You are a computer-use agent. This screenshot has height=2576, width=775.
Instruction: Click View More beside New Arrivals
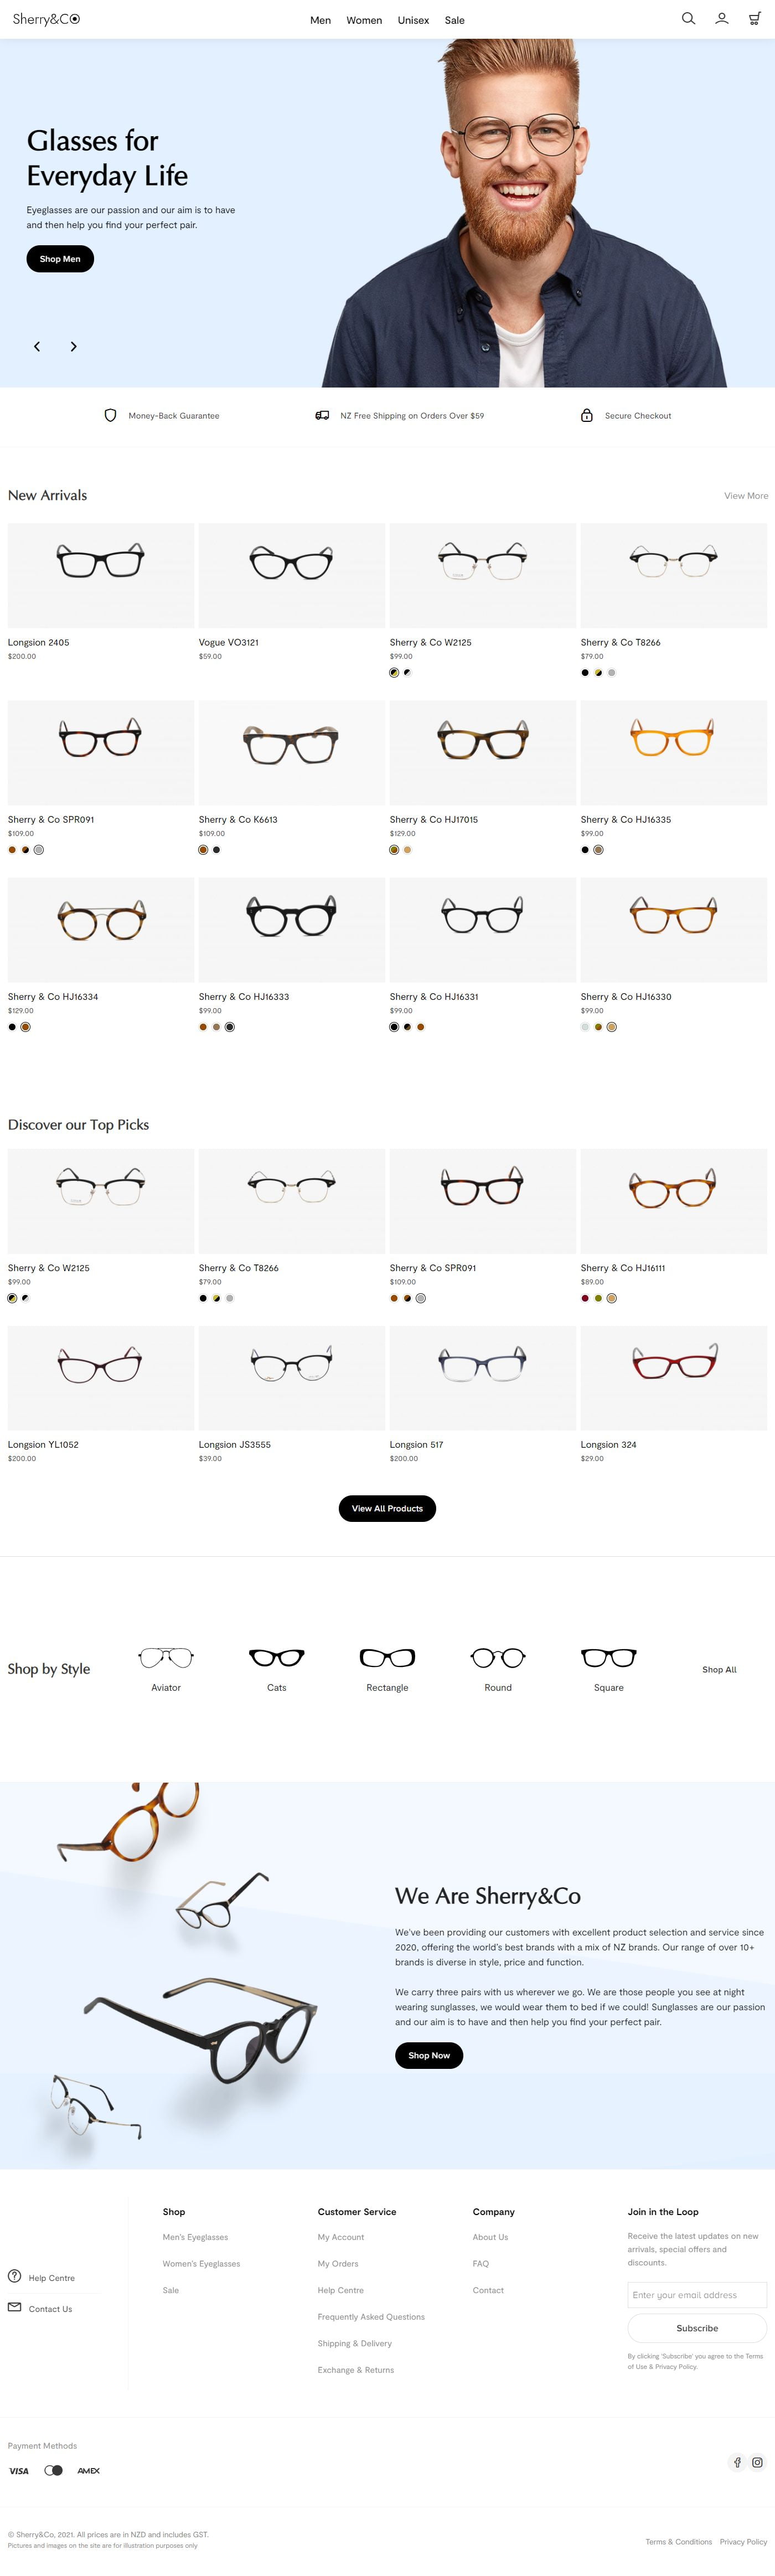coord(746,496)
